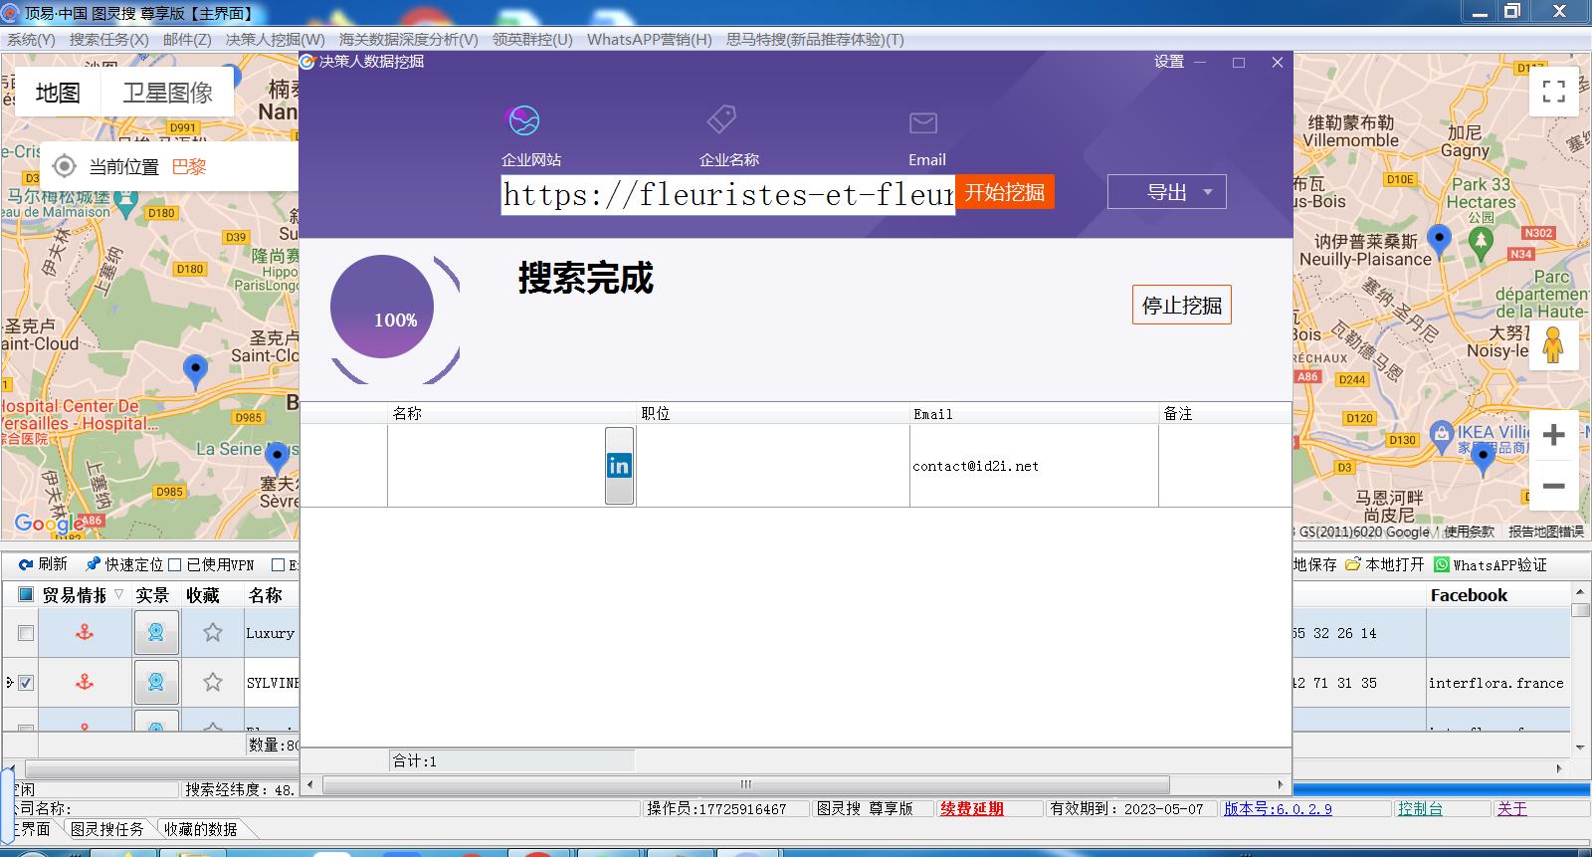Enable the 已使用VPN checkbox
The height and width of the screenshot is (857, 1592).
tap(175, 564)
